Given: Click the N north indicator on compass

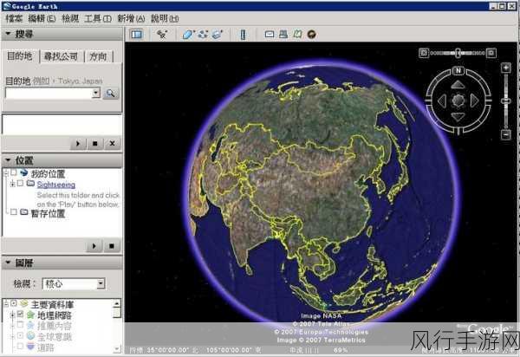Looking at the screenshot, I should 458,70.
